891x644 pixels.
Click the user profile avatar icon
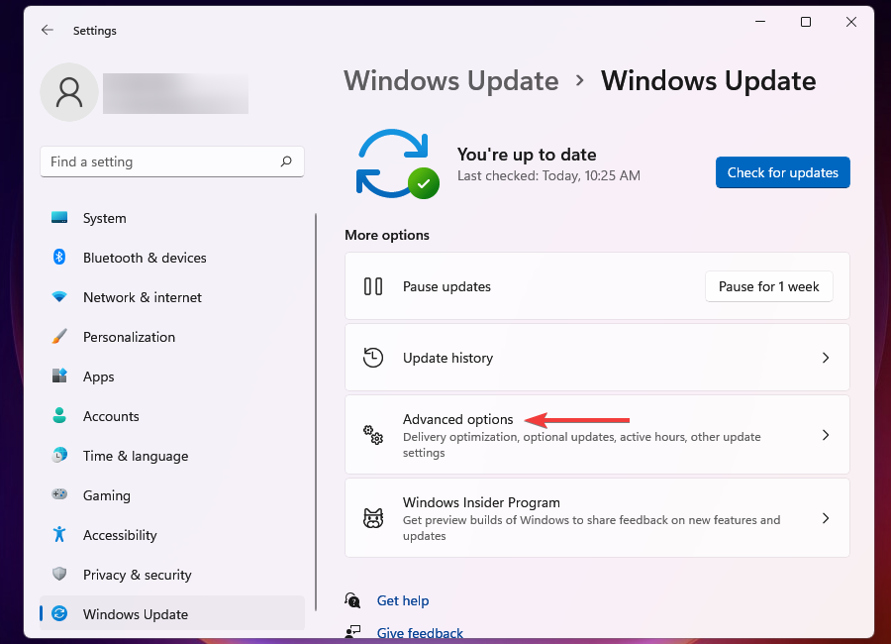69,92
